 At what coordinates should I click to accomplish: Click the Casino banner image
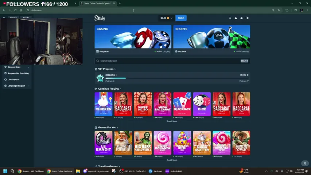(133, 37)
